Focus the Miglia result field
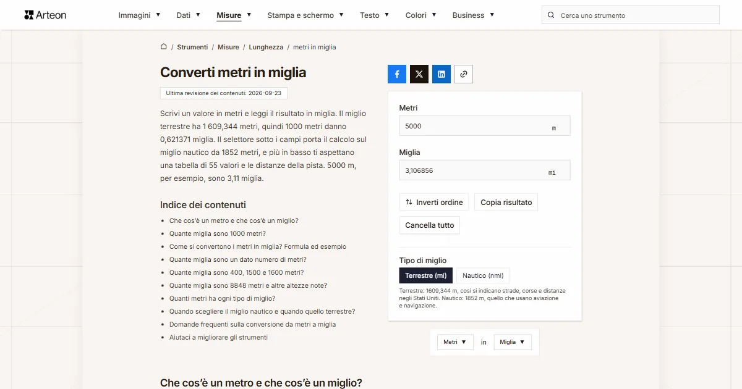 pyautogui.click(x=485, y=170)
